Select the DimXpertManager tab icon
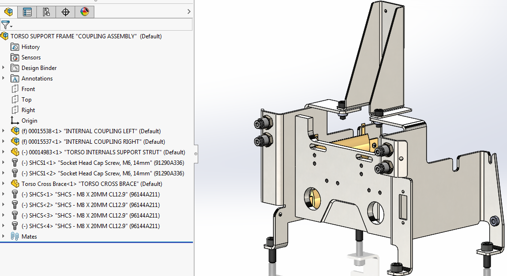 66,11
